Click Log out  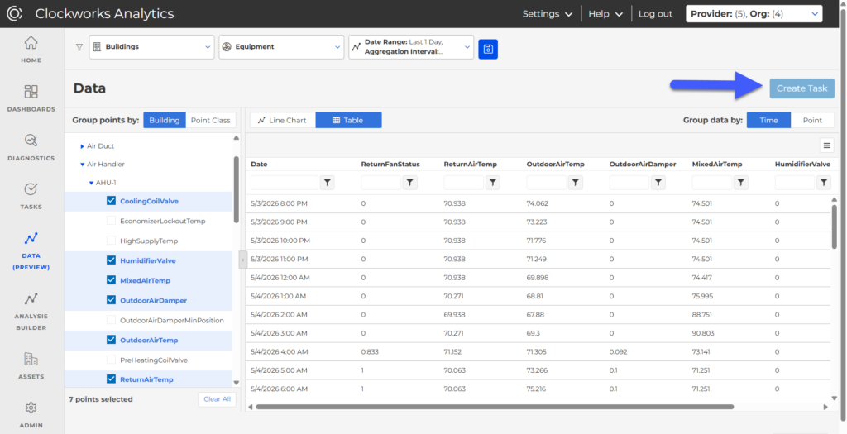pyautogui.click(x=655, y=14)
